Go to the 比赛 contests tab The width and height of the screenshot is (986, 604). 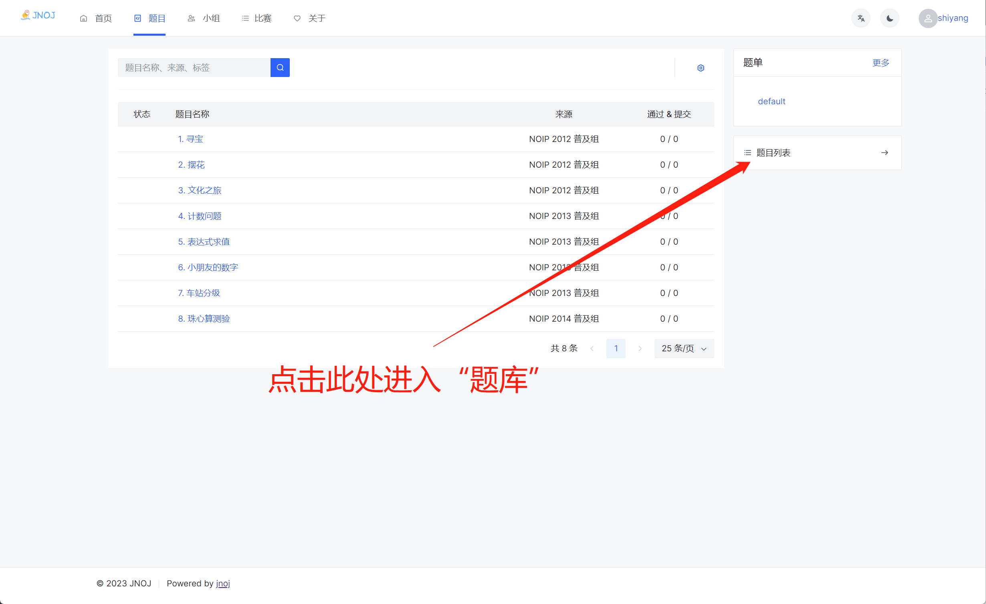coord(257,18)
